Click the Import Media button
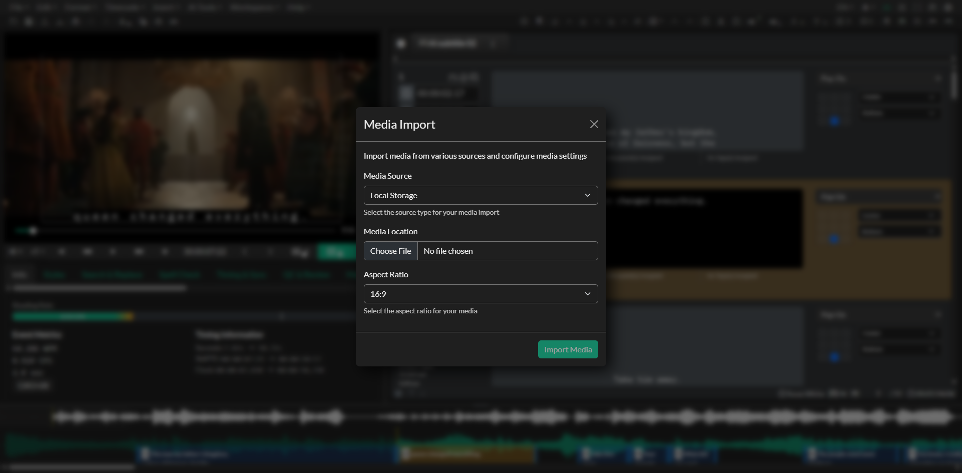 pos(568,349)
